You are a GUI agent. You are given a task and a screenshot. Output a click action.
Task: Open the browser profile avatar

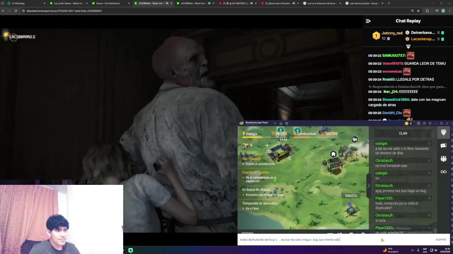[x=443, y=11]
